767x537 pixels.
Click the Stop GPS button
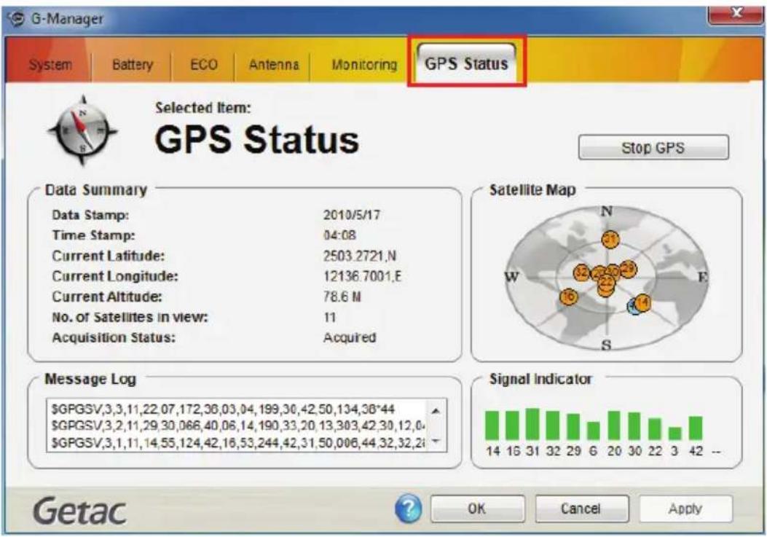(x=653, y=147)
